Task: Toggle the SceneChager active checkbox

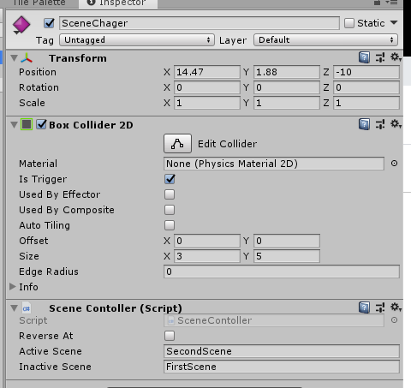Action: coord(50,23)
